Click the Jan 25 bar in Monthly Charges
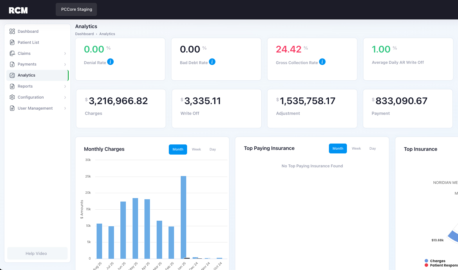The height and width of the screenshot is (270, 458). point(183,217)
